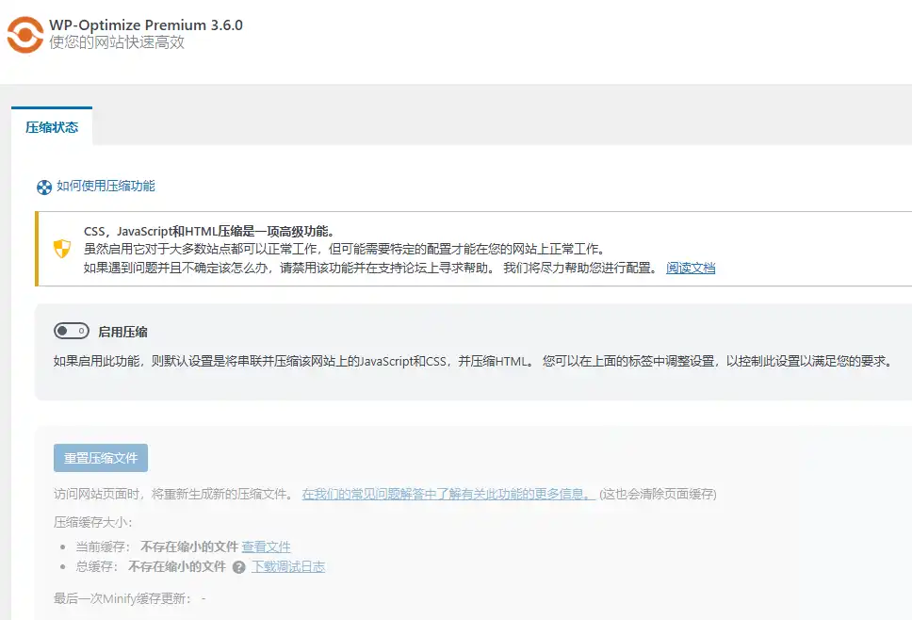Click inside the yellow warning notice box

click(377, 249)
